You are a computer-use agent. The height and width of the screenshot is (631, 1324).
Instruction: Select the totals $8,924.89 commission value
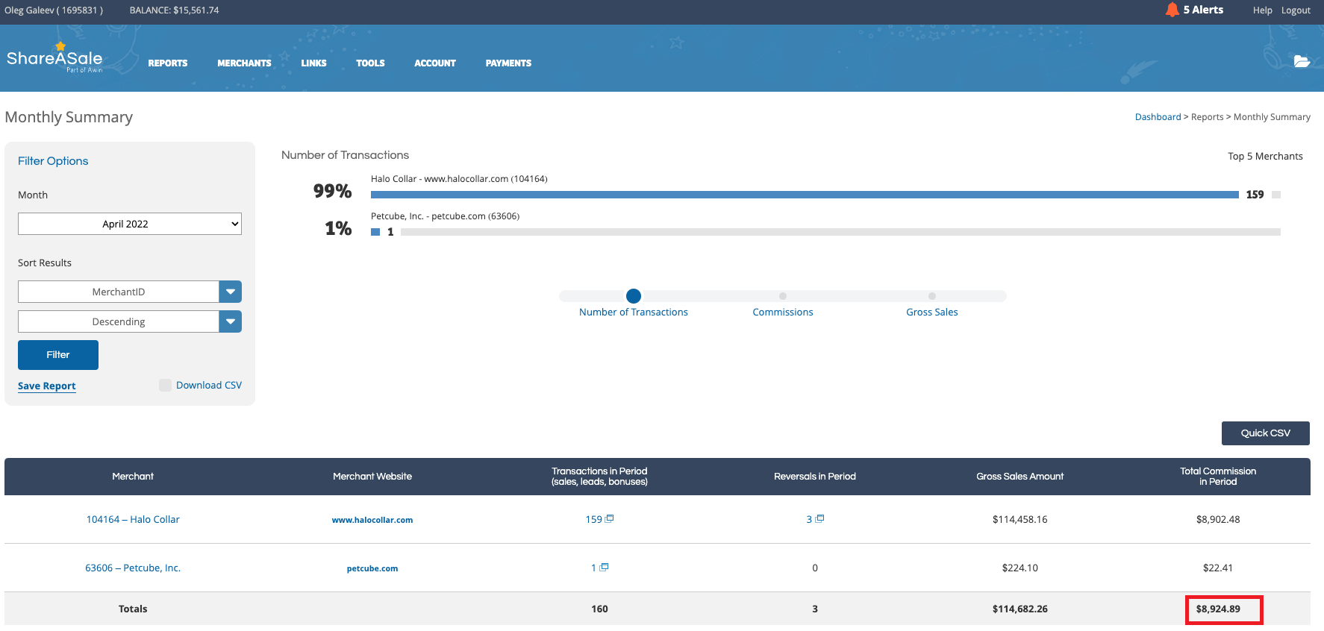tap(1218, 609)
